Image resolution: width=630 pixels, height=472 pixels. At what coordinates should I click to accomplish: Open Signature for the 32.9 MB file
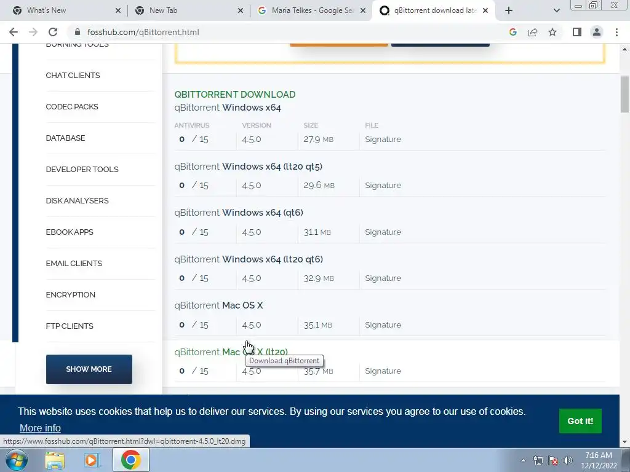(x=383, y=278)
